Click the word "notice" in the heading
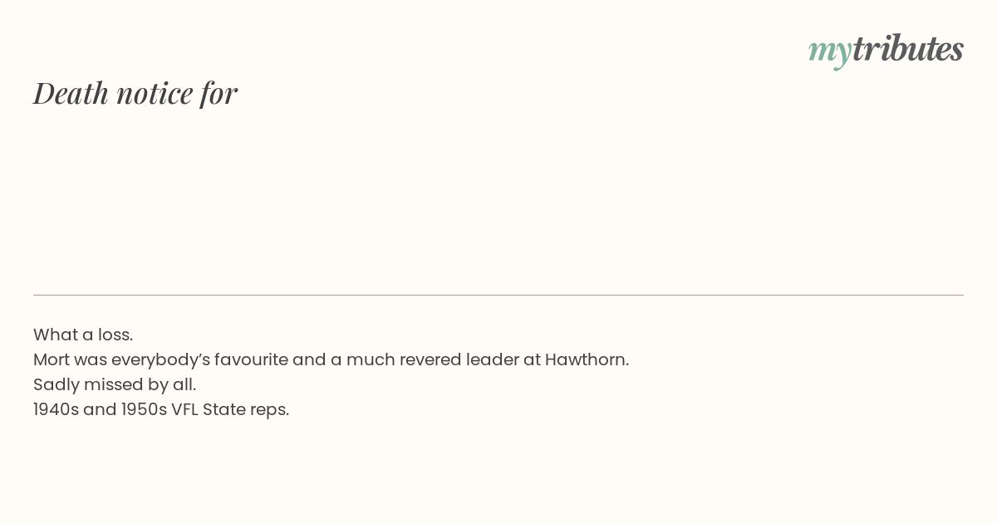 pos(155,94)
